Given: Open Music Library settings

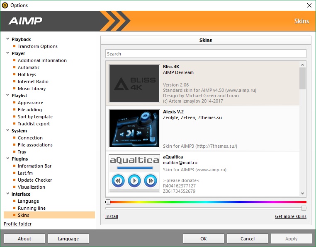Looking at the screenshot, I should pos(32,89).
